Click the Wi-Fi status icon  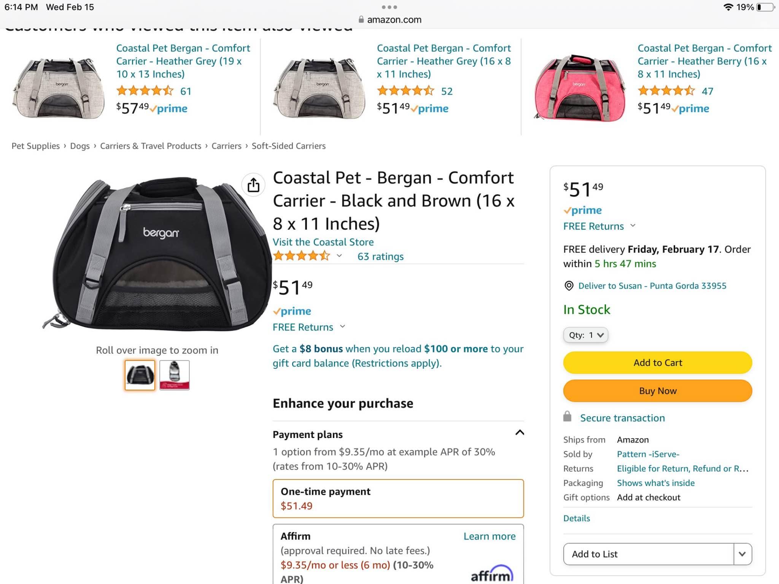tap(728, 7)
